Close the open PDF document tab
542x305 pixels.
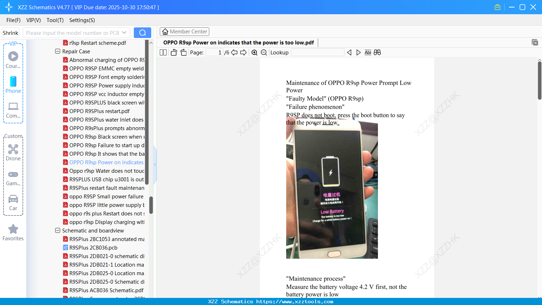(x=535, y=42)
